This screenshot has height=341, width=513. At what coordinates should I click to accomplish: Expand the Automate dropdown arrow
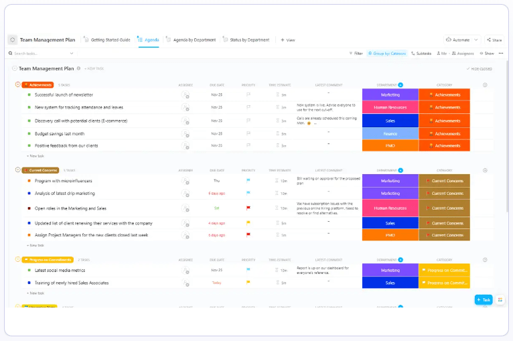[x=476, y=40]
